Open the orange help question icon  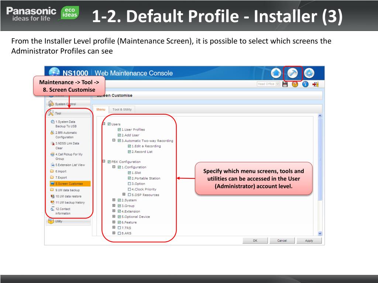pos(295,84)
